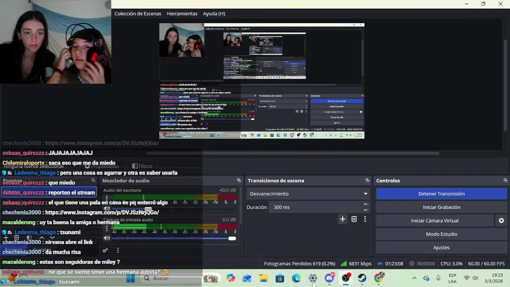Open advanced audio properties gear
510x287 pixels.
[105, 250]
